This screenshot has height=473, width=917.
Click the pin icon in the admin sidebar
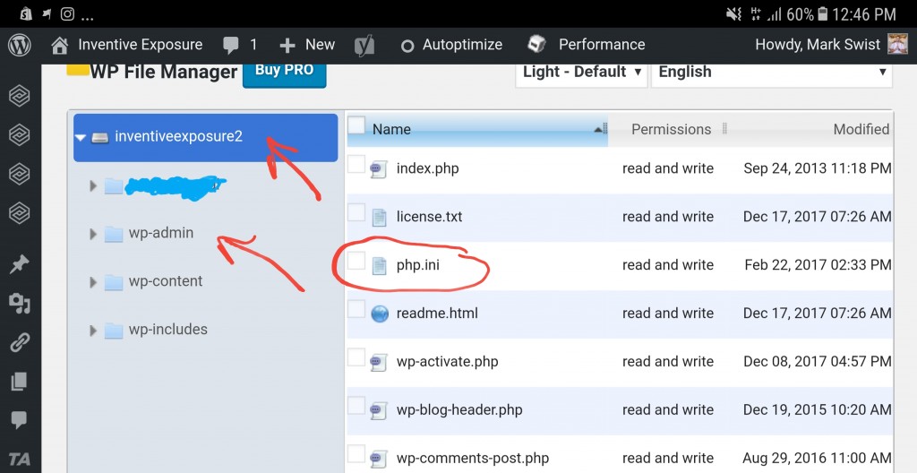[x=20, y=264]
